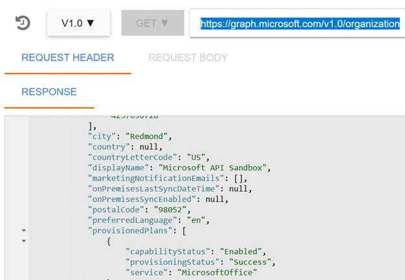Image resolution: width=405 pixels, height=280 pixels.
Task: Click the "city" key in response
Action: coord(102,136)
